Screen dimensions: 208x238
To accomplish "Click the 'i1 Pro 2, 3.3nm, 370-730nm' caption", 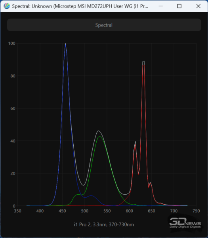I will pos(104,225).
